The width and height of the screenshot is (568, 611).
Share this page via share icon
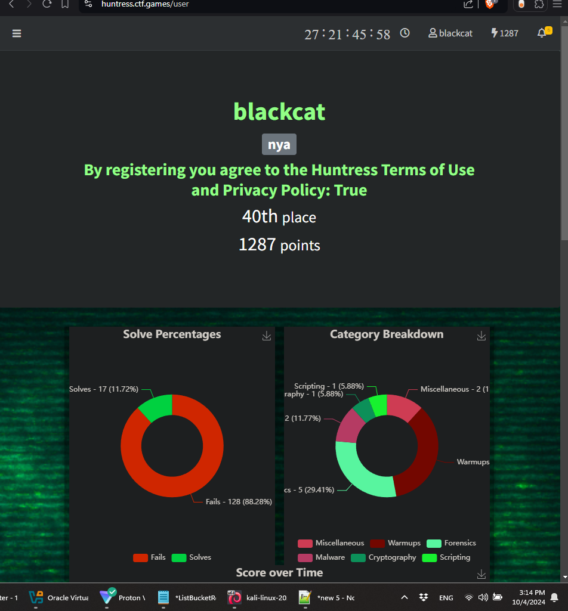point(468,4)
